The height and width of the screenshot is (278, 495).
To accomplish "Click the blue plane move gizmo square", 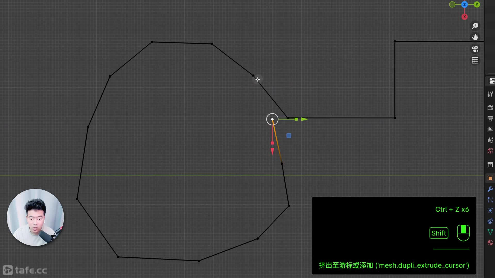I will [289, 136].
